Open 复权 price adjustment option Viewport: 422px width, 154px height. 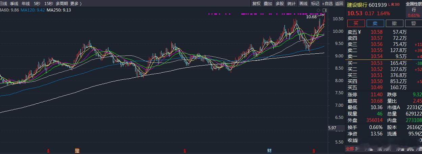tap(256, 3)
